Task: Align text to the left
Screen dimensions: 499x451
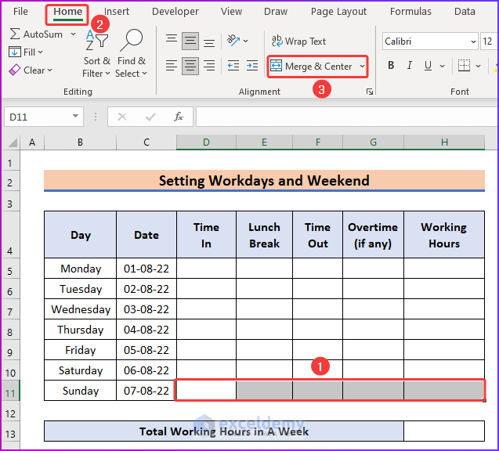Action: [x=172, y=66]
